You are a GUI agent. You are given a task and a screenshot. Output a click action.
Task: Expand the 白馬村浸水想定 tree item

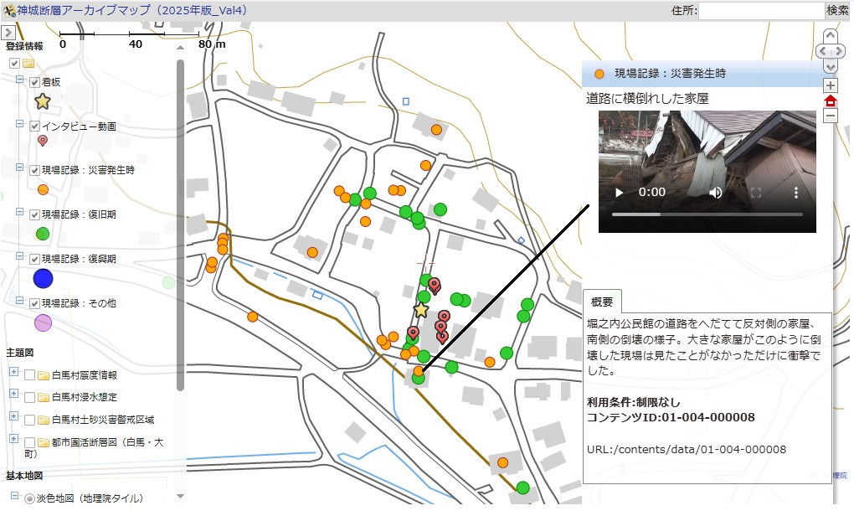[x=13, y=394]
